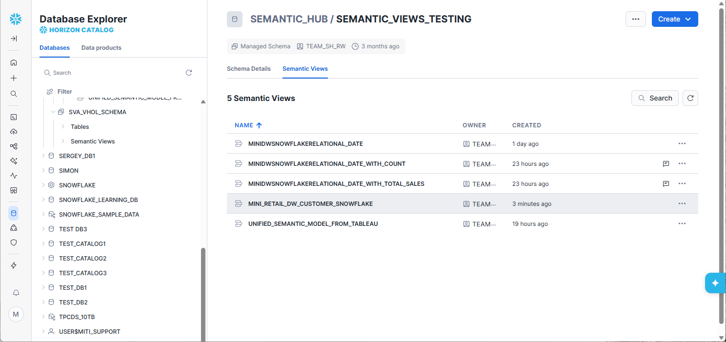726x342 pixels.
Task: Open the sidebar magnifier Search icon
Action: (x=14, y=94)
